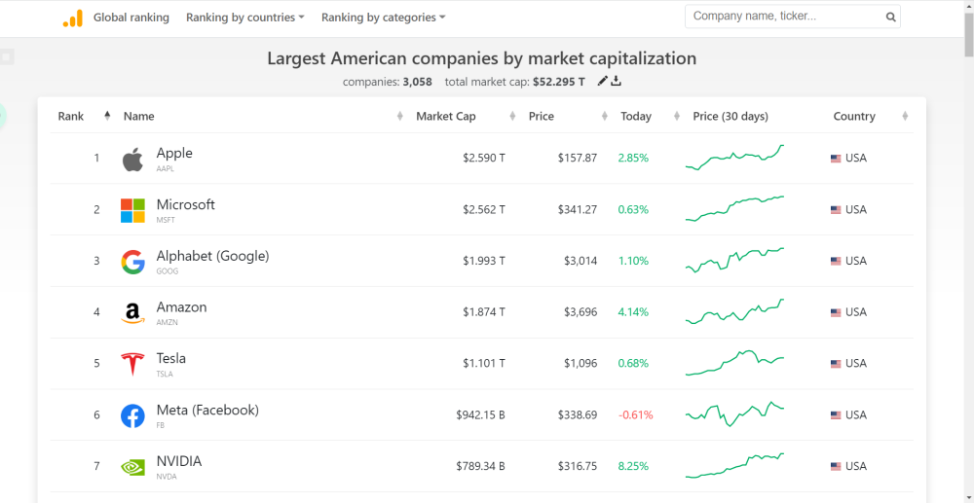The image size is (974, 503).
Task: Open the Alphabet (Google) company link
Action: (212, 256)
